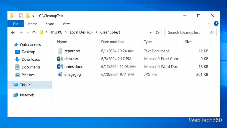Open Pictures in the navigation pane
The image size is (227, 128).
(x=28, y=75)
